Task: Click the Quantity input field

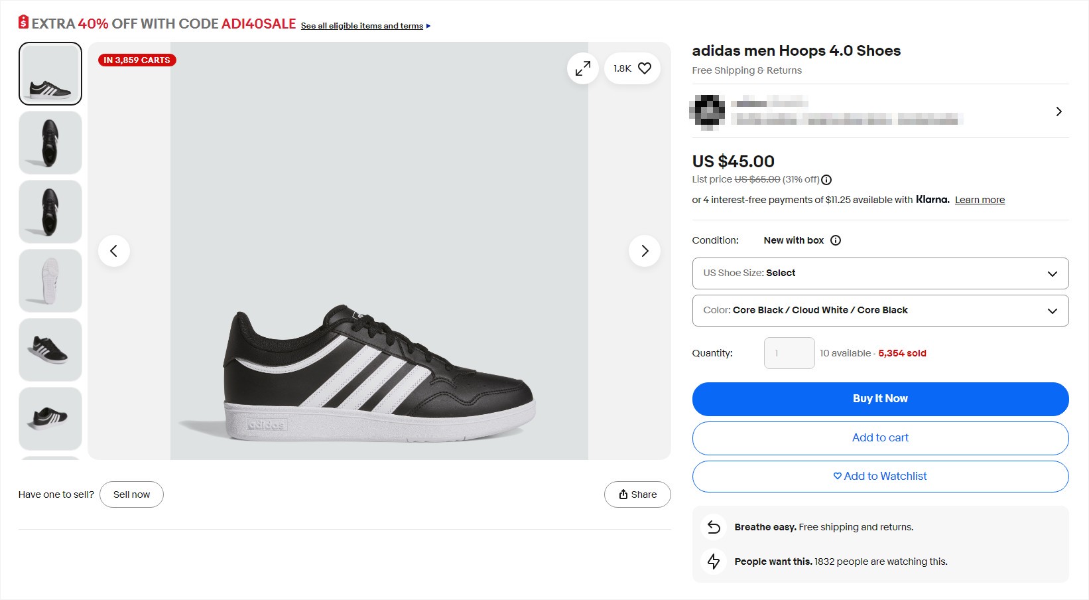Action: pos(789,352)
